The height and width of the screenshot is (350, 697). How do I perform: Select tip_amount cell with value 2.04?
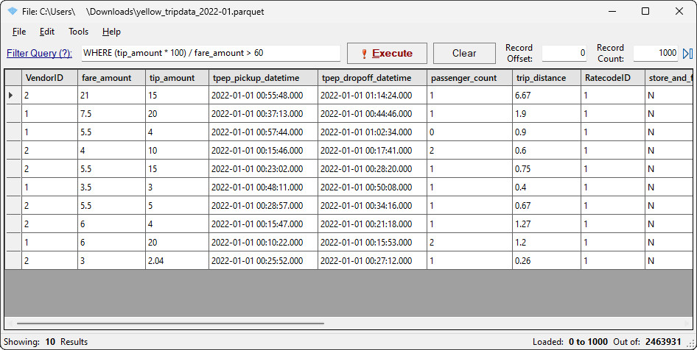(x=177, y=261)
